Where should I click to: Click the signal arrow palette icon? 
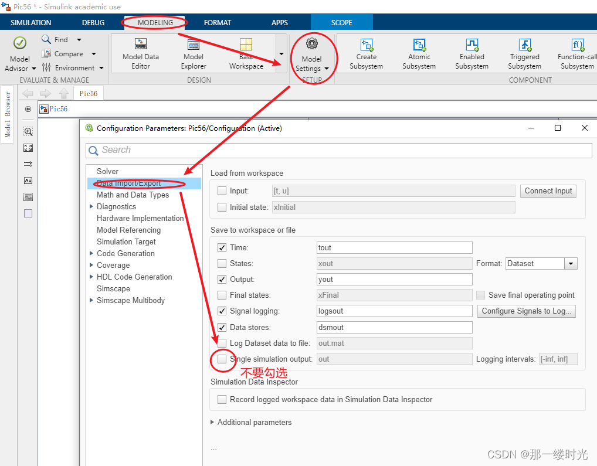pos(28,164)
